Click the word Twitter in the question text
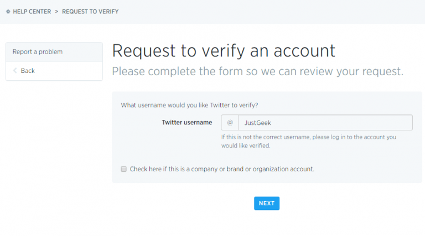The height and width of the screenshot is (236, 425). tap(220, 105)
